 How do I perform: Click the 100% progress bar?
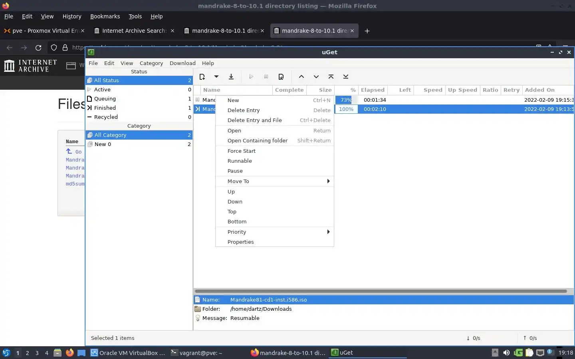point(346,109)
